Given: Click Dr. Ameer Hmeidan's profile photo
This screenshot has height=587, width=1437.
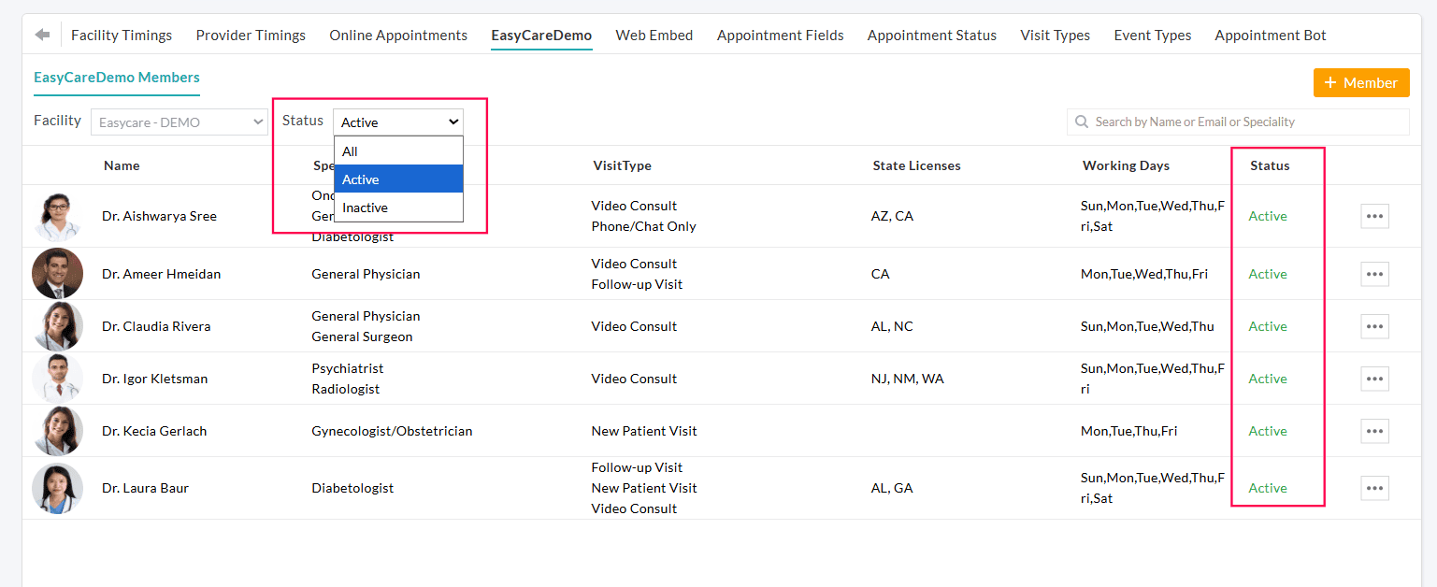Looking at the screenshot, I should click(57, 274).
